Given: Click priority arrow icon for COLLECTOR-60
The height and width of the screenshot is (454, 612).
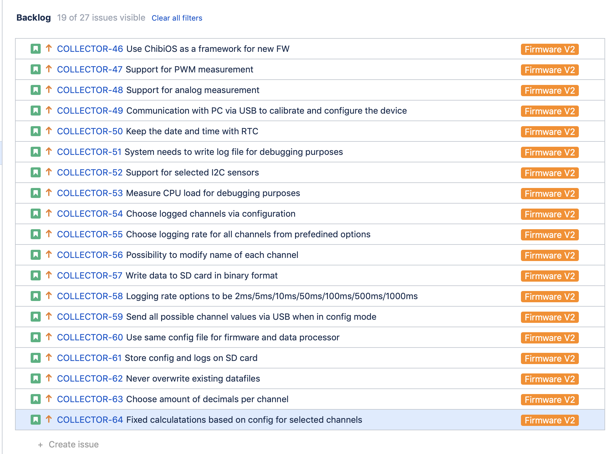Looking at the screenshot, I should 49,337.
